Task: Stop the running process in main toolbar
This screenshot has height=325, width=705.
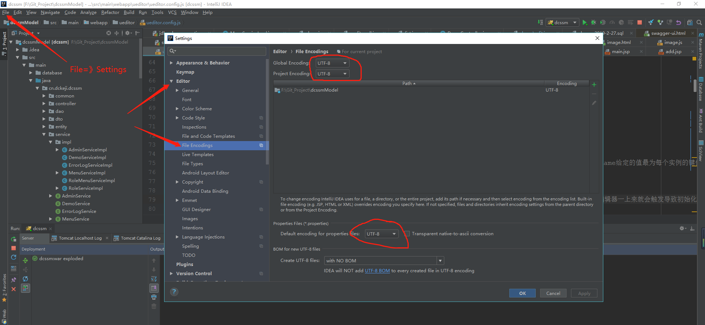Action: (x=640, y=23)
